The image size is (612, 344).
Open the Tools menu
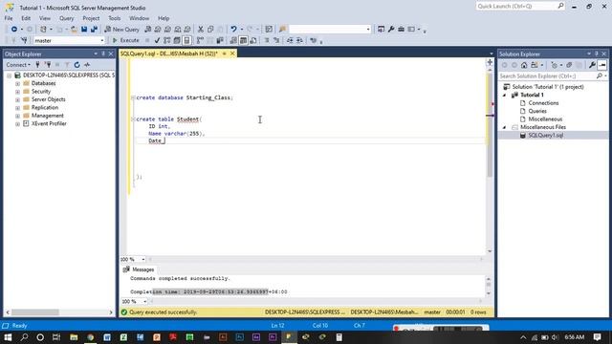click(x=115, y=18)
